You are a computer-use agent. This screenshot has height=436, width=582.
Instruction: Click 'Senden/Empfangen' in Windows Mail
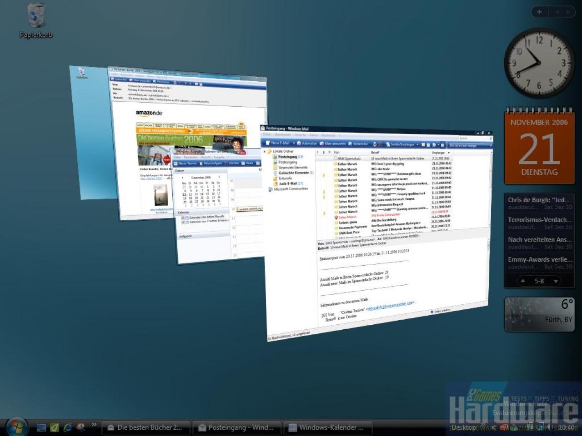click(x=400, y=144)
